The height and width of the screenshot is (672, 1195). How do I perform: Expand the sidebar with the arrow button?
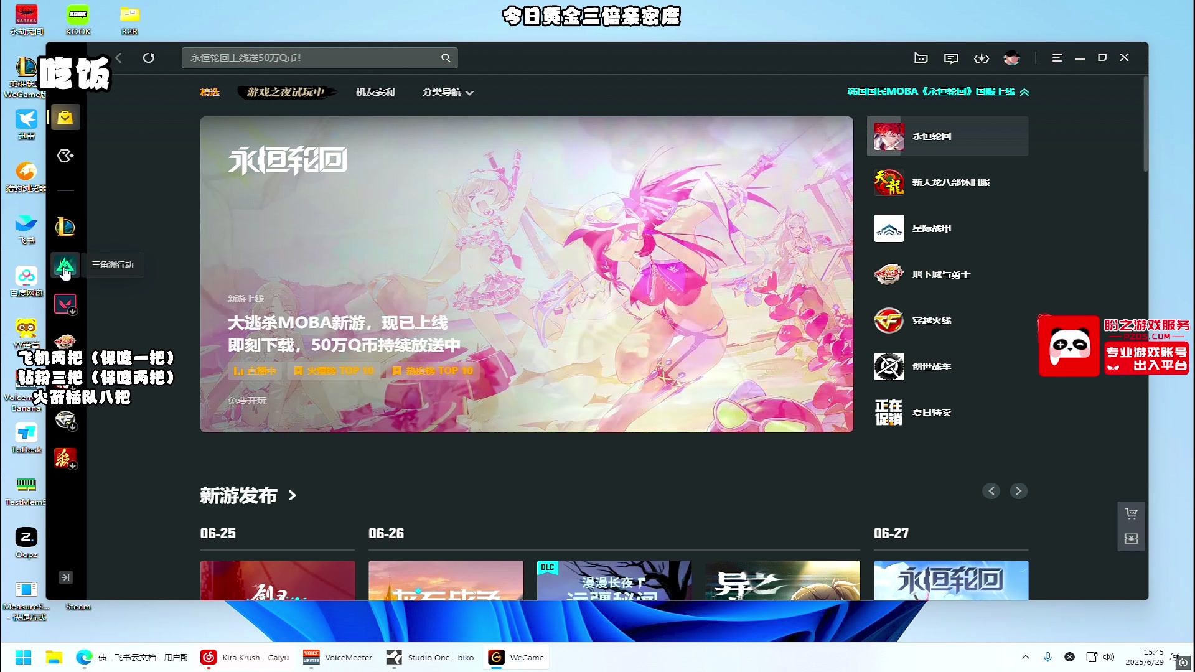65,577
